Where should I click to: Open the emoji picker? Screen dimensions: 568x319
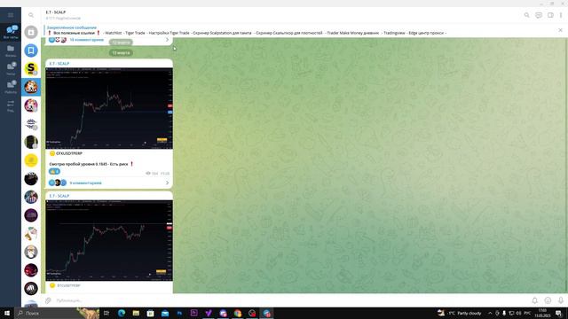pos(548,300)
